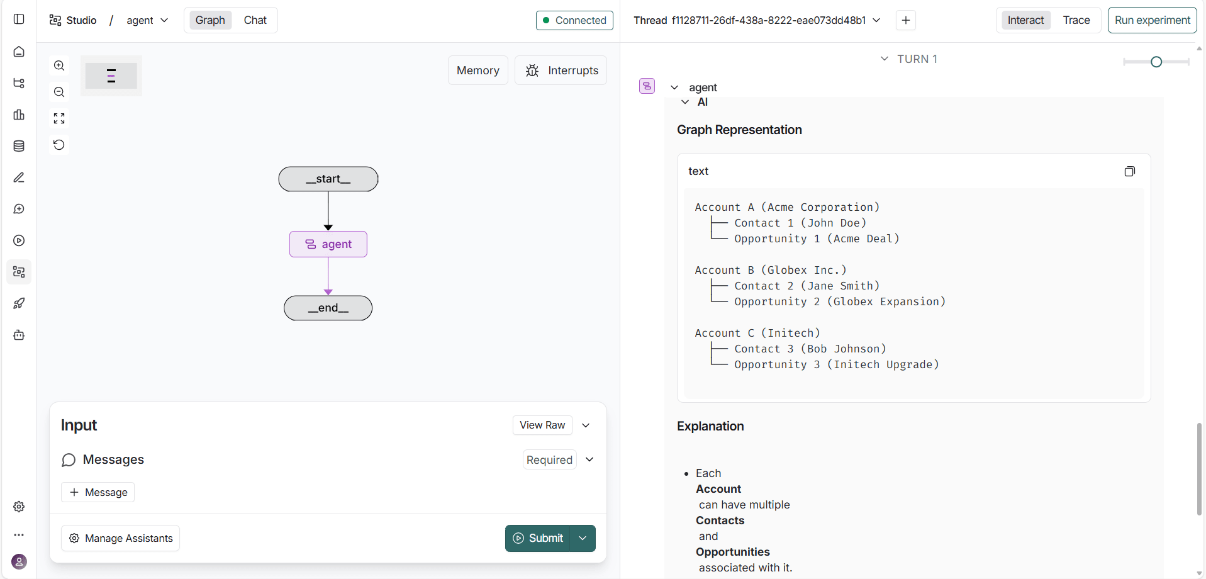
Task: Adjust the detail slider handle near TURN 1
Action: pos(1156,62)
